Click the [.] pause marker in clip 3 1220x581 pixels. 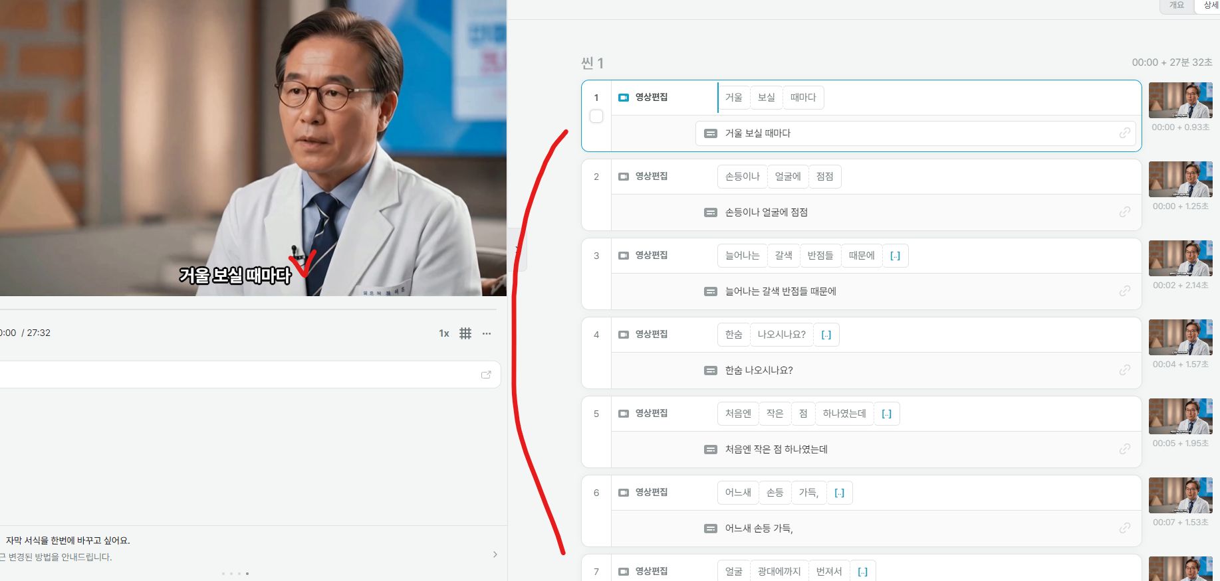click(895, 256)
